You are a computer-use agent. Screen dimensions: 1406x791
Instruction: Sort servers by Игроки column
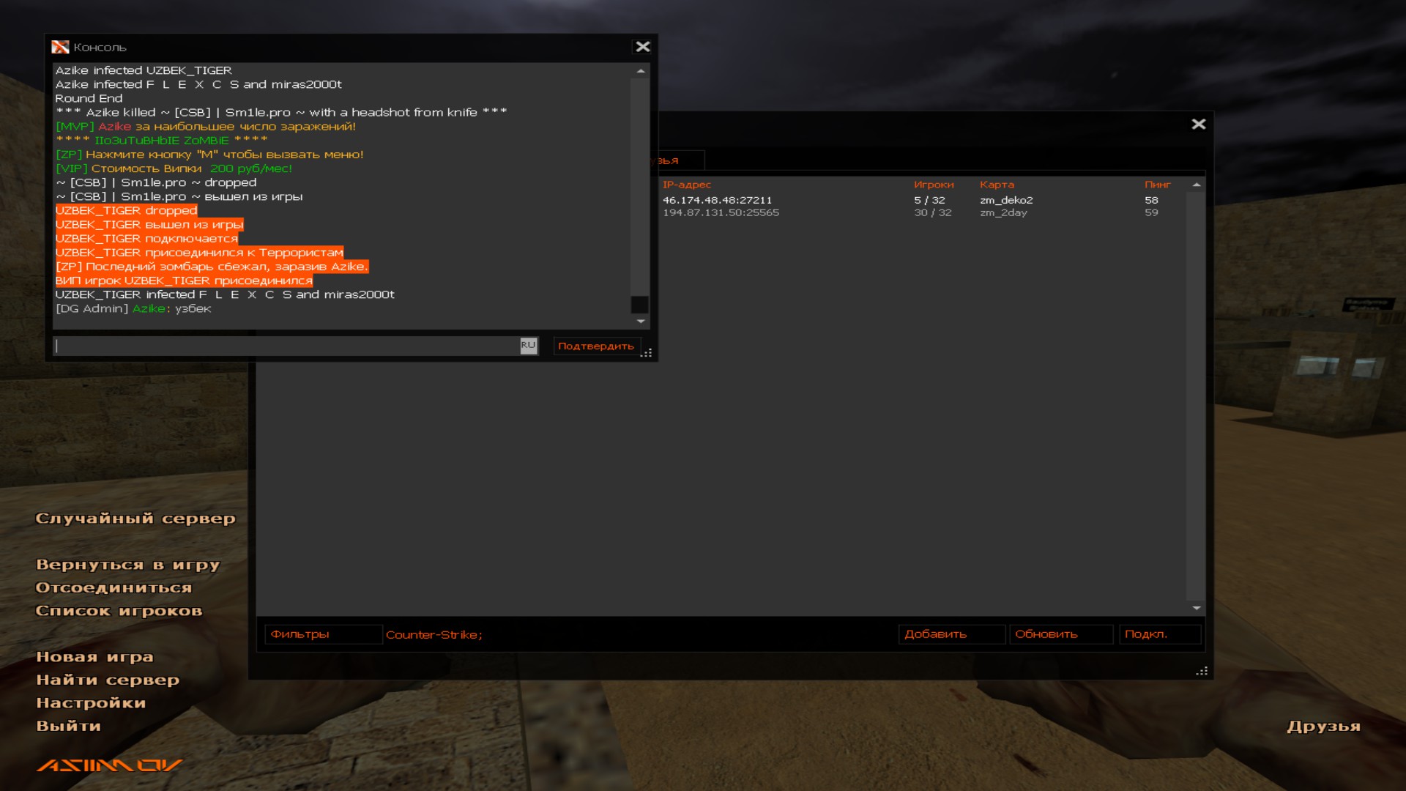point(934,185)
